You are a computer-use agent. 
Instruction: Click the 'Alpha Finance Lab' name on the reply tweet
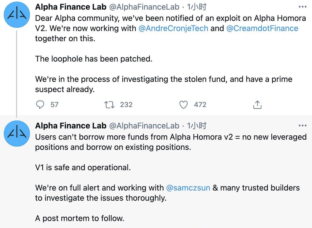pyautogui.click(x=71, y=126)
